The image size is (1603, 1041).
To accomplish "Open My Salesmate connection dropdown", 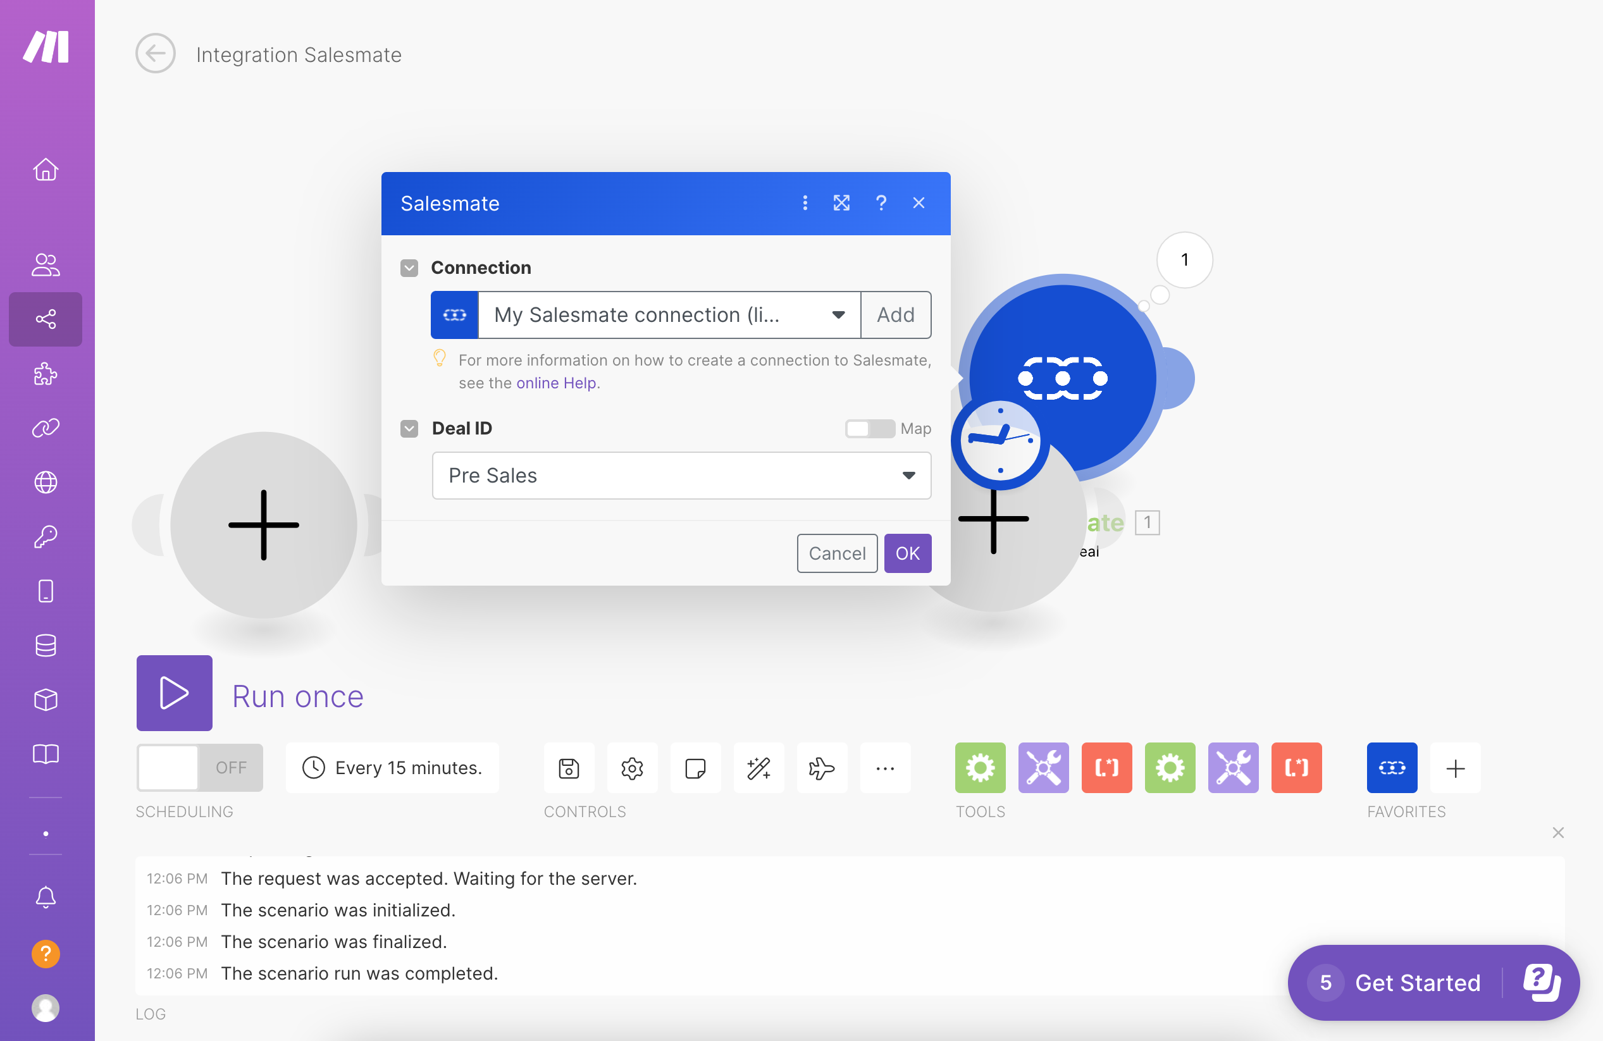I will point(669,315).
